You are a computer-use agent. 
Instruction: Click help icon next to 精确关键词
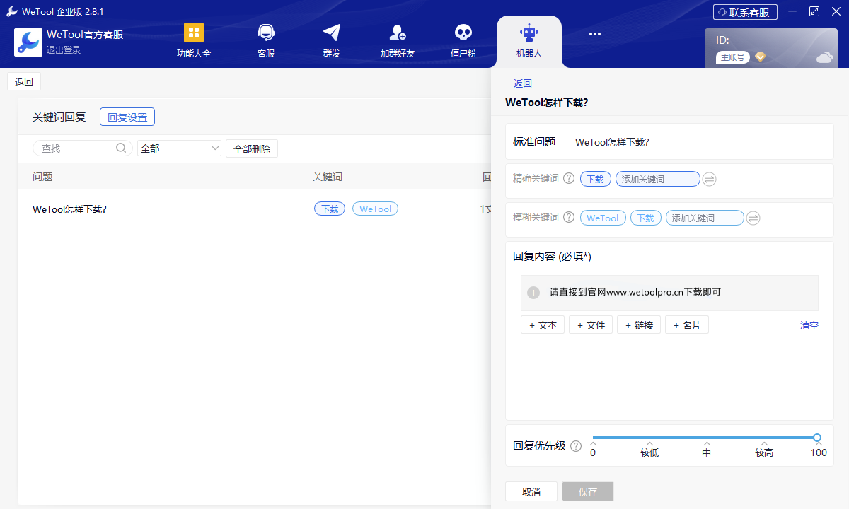click(569, 179)
